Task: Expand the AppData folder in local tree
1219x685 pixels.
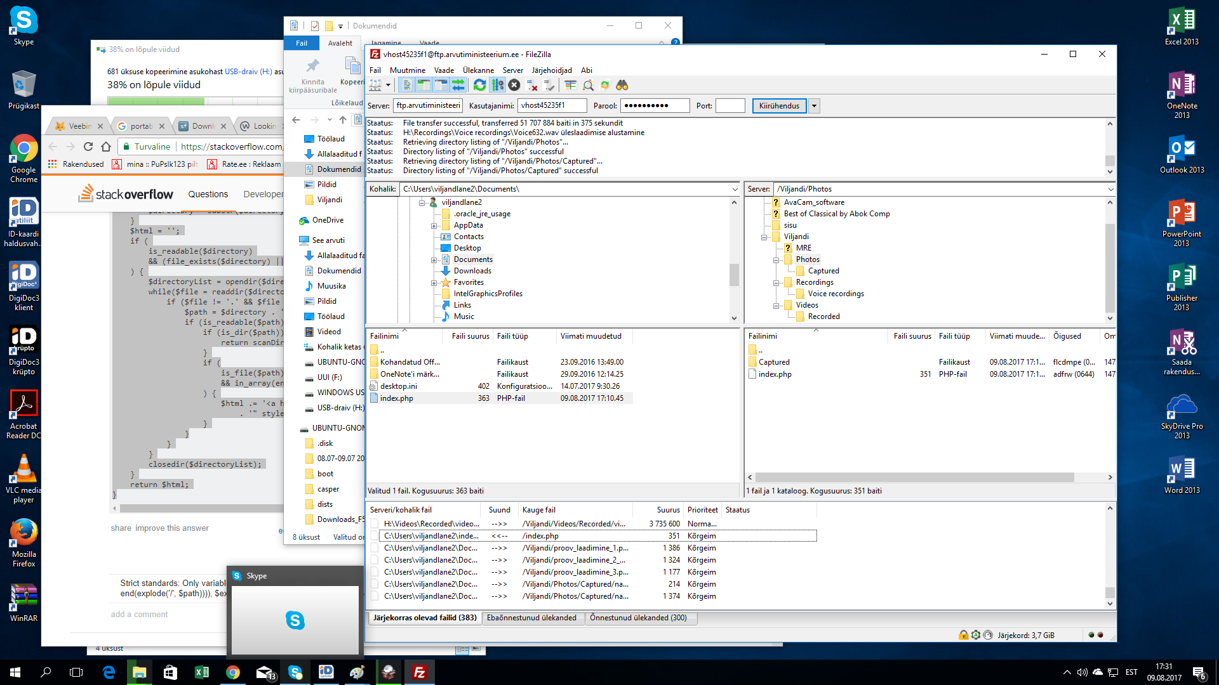Action: 434,226
